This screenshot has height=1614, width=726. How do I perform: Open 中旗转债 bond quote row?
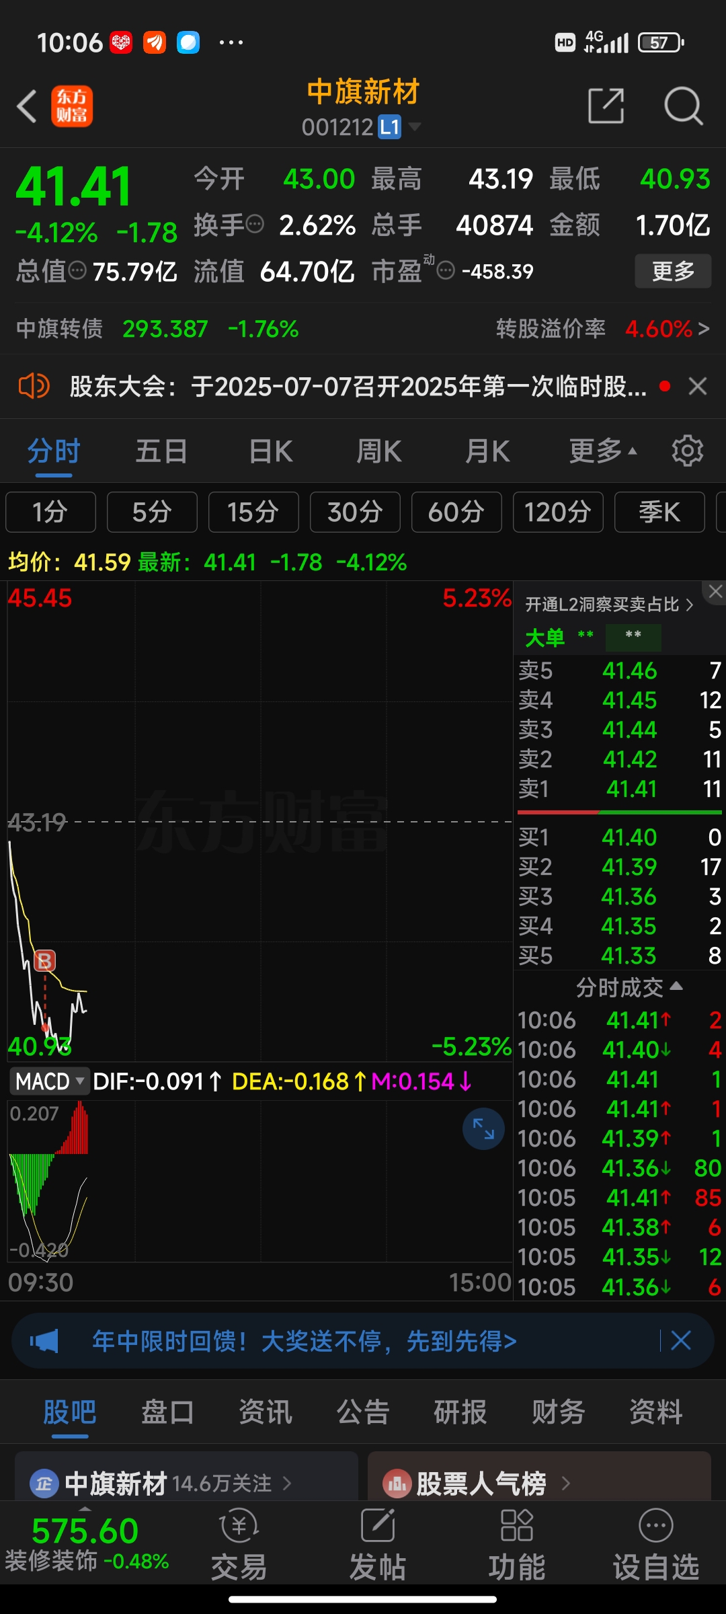tap(158, 329)
